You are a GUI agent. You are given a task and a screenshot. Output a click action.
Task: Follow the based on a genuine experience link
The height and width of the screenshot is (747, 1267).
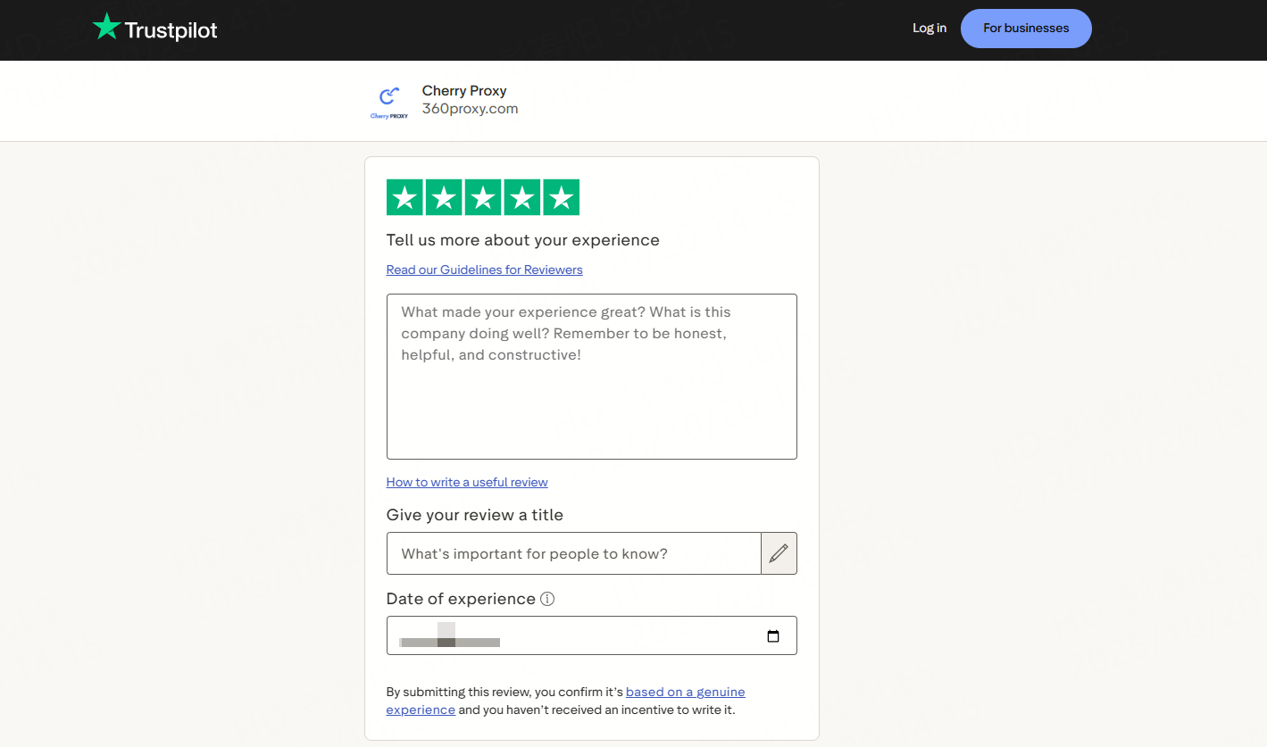tap(685, 692)
